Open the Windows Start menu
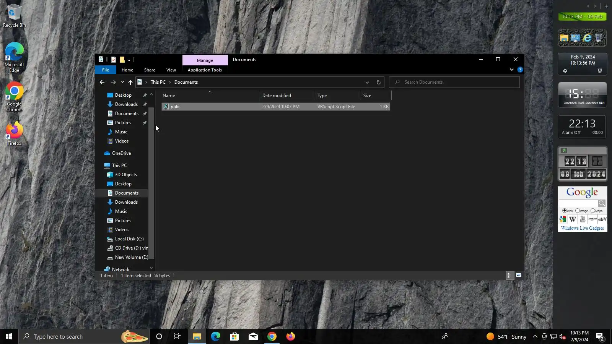Viewport: 612px width, 344px height. tap(9, 336)
